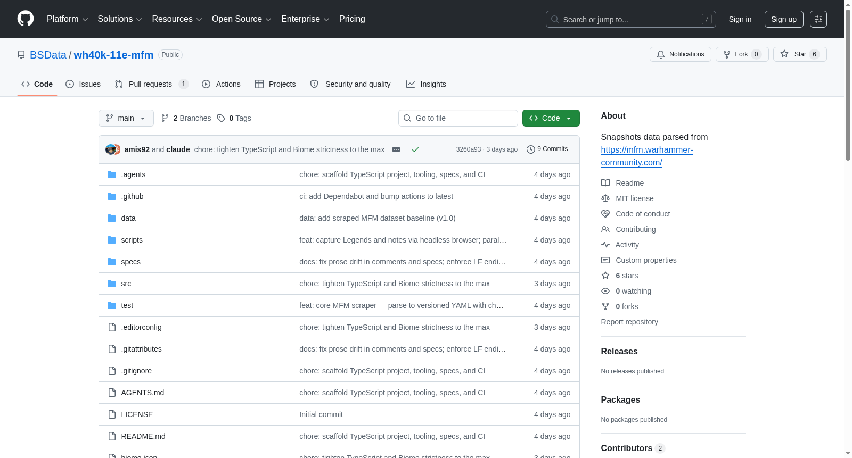Click the Search or jump to field

pyautogui.click(x=631, y=19)
